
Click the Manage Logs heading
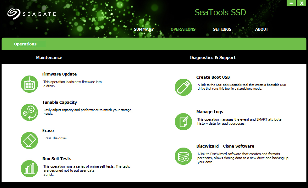pos(210,112)
